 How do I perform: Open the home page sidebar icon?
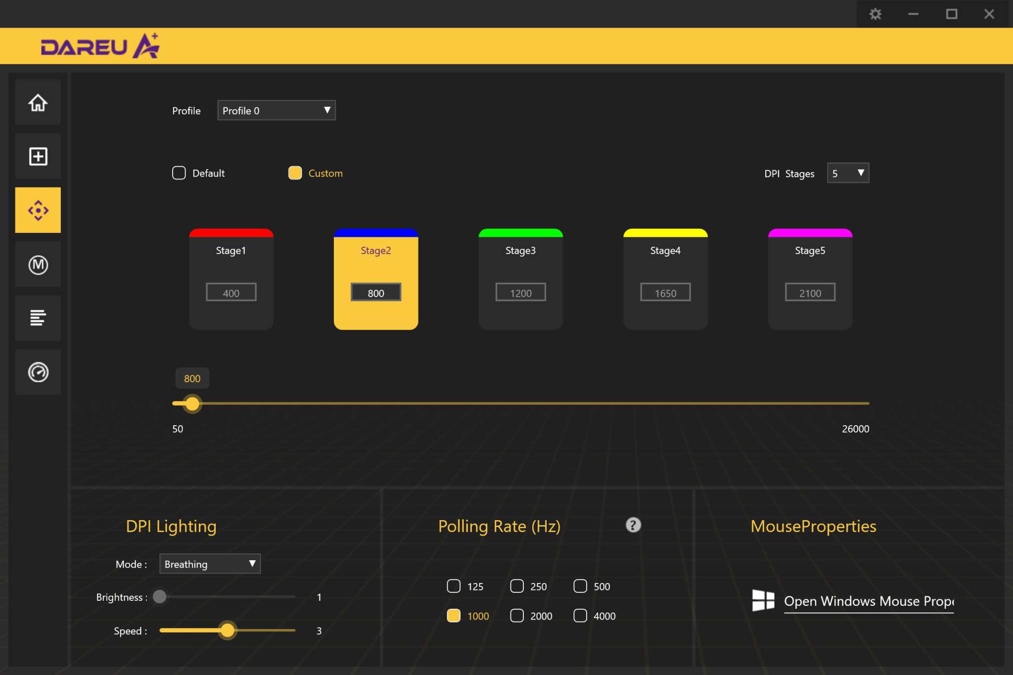click(38, 102)
